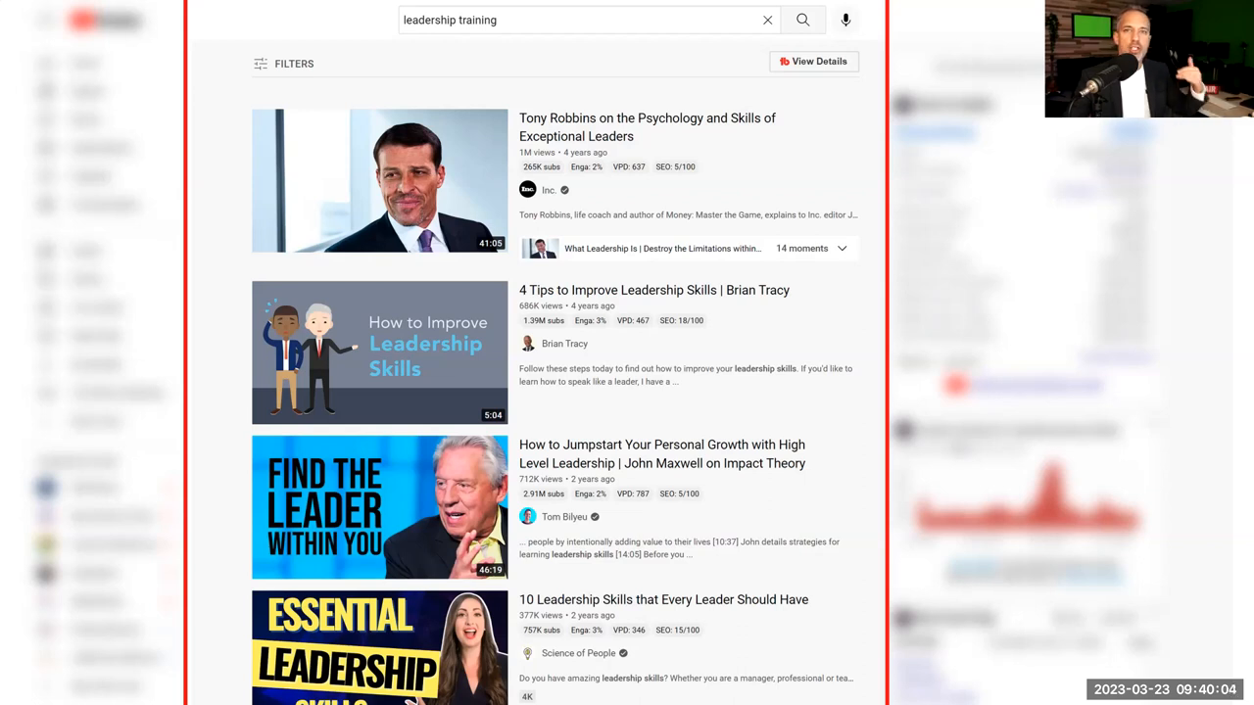Click 'SEO: 18/100' badge on Brian Tracy video
This screenshot has height=705, width=1254.
(x=682, y=321)
